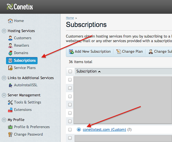The height and width of the screenshot is (142, 172).
Task: Open Service Plans in the sidebar
Action: click(22, 68)
